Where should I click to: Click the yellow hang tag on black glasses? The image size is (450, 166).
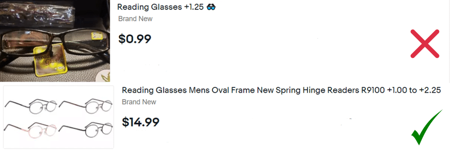tap(51, 60)
